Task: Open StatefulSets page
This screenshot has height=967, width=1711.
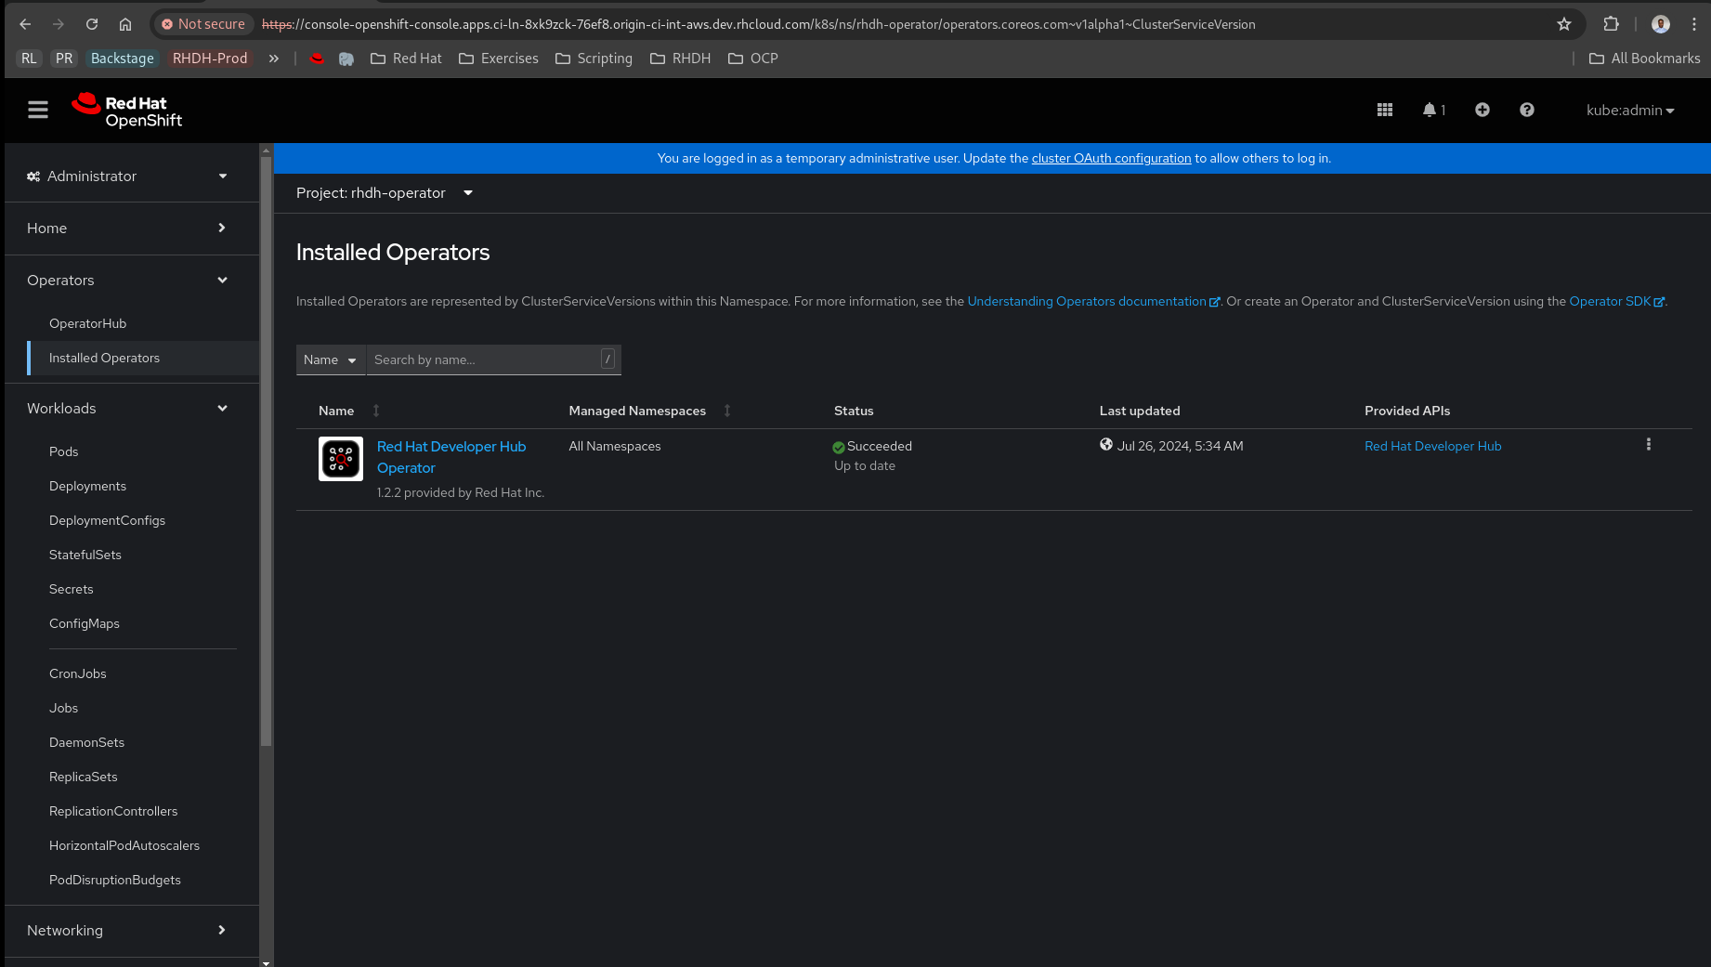Action: pos(85,555)
